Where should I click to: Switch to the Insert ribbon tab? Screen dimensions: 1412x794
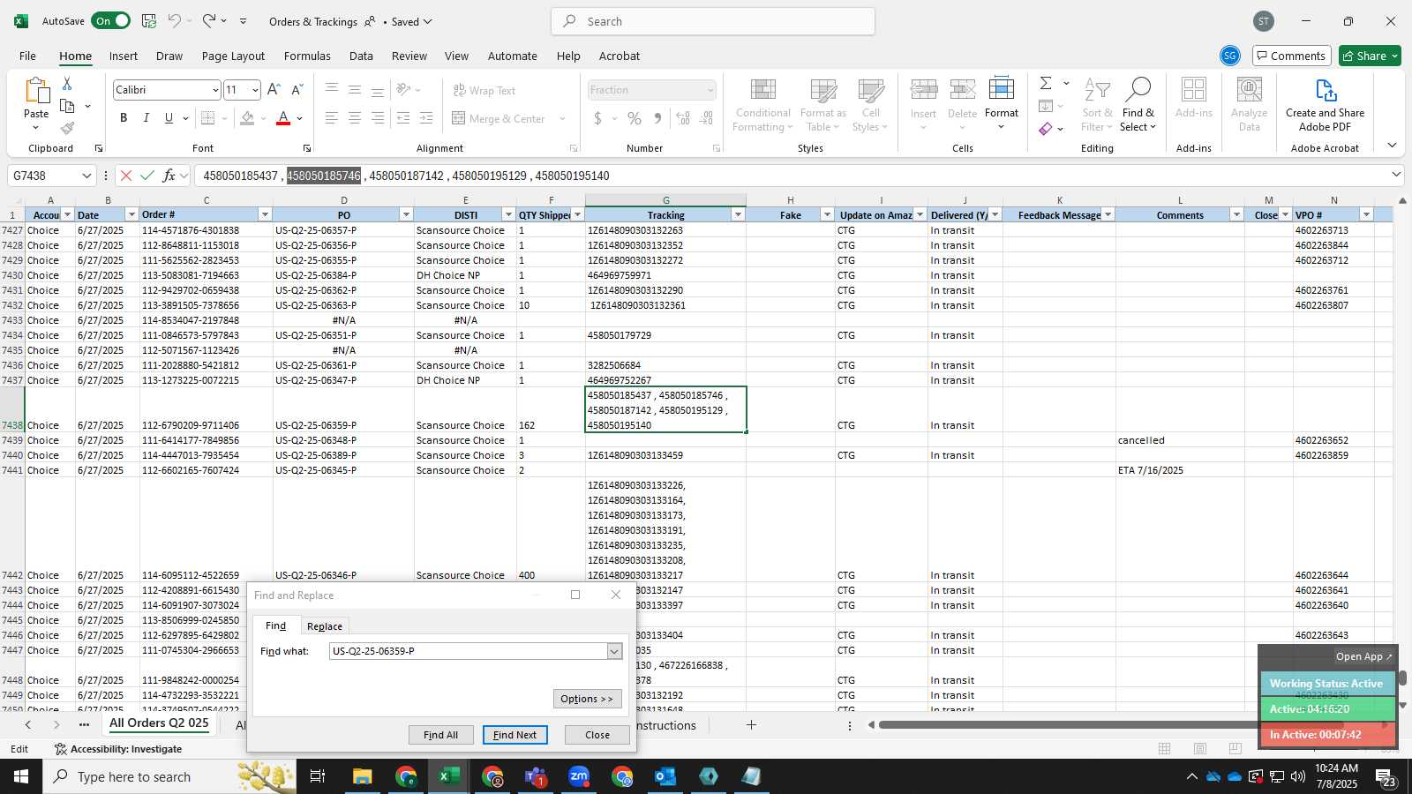coord(124,56)
